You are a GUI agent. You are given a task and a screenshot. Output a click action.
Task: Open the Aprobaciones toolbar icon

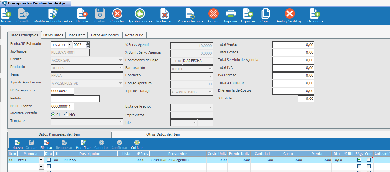[x=140, y=13]
